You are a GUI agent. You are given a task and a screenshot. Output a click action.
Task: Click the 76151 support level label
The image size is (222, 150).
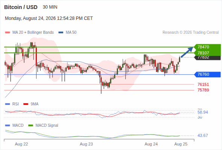[x=203, y=84]
